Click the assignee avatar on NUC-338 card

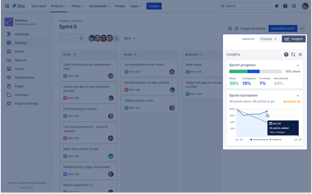pos(111,156)
